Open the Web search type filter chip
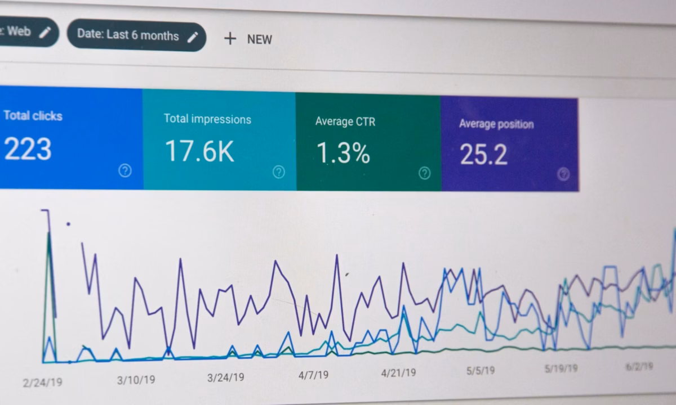Image resolution: width=676 pixels, height=405 pixels. [x=23, y=32]
